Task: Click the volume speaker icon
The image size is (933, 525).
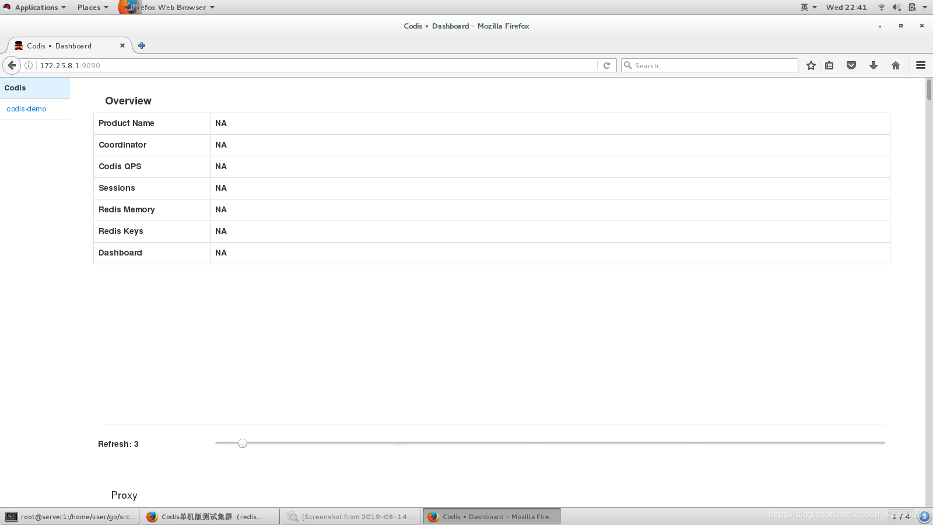Action: tap(897, 7)
